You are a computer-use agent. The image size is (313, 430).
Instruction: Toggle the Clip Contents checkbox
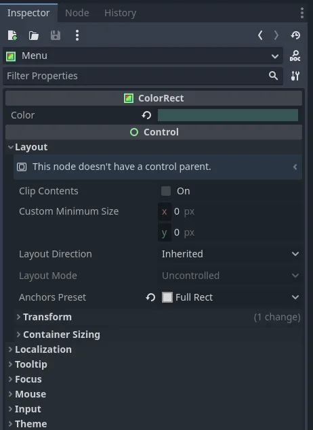166,191
